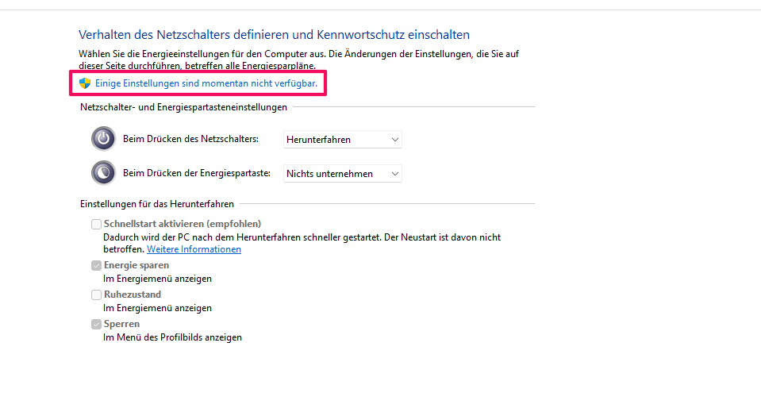Click the shield icon beside the unavailable settings link
This screenshot has height=412, width=761.
pyautogui.click(x=85, y=83)
